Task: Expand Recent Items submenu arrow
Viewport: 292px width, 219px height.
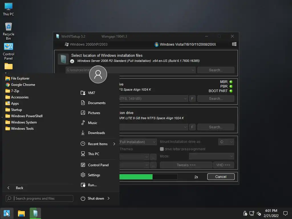Action: click(114, 144)
